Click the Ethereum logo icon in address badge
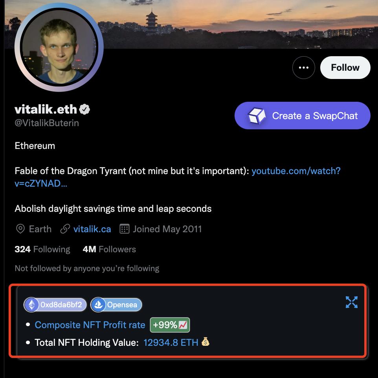 coord(31,305)
